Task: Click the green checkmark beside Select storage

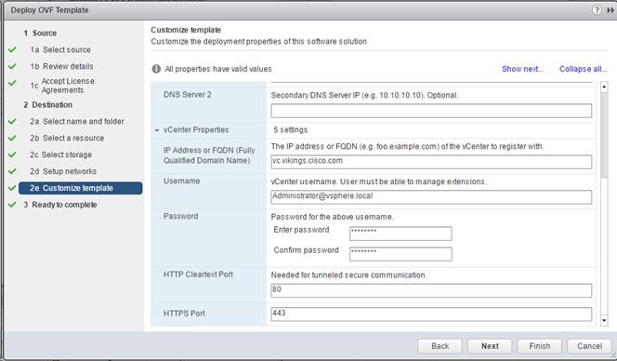Action: coord(13,154)
